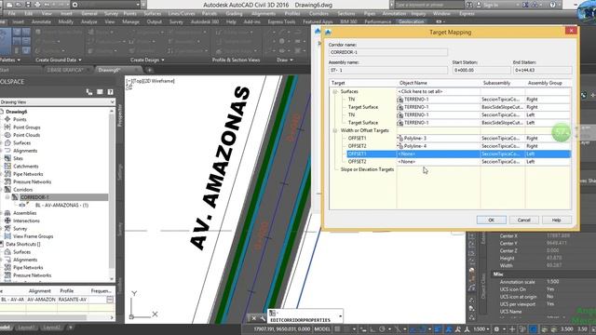Click the [2D Wireframe] visual style control
596x335 pixels.
click(158, 81)
